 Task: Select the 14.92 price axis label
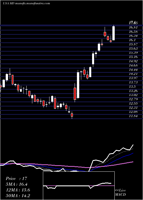[x=133, y=61]
